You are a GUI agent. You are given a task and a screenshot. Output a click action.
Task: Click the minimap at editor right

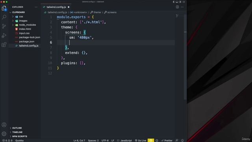pyautogui.click(x=180, y=16)
